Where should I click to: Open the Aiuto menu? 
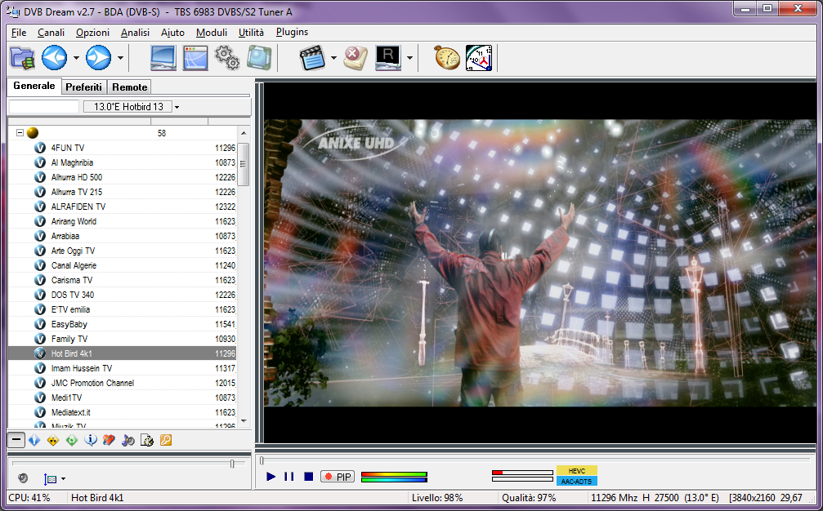pyautogui.click(x=172, y=33)
